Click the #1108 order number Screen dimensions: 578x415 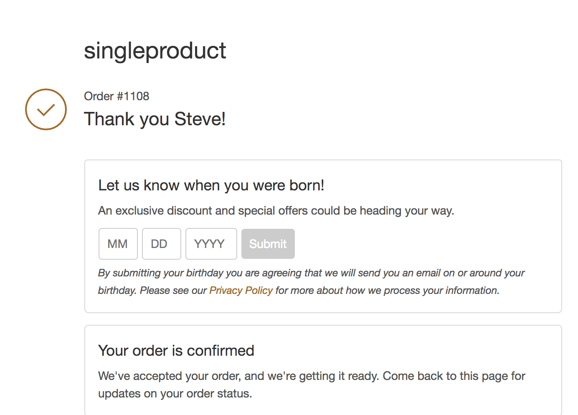click(133, 96)
